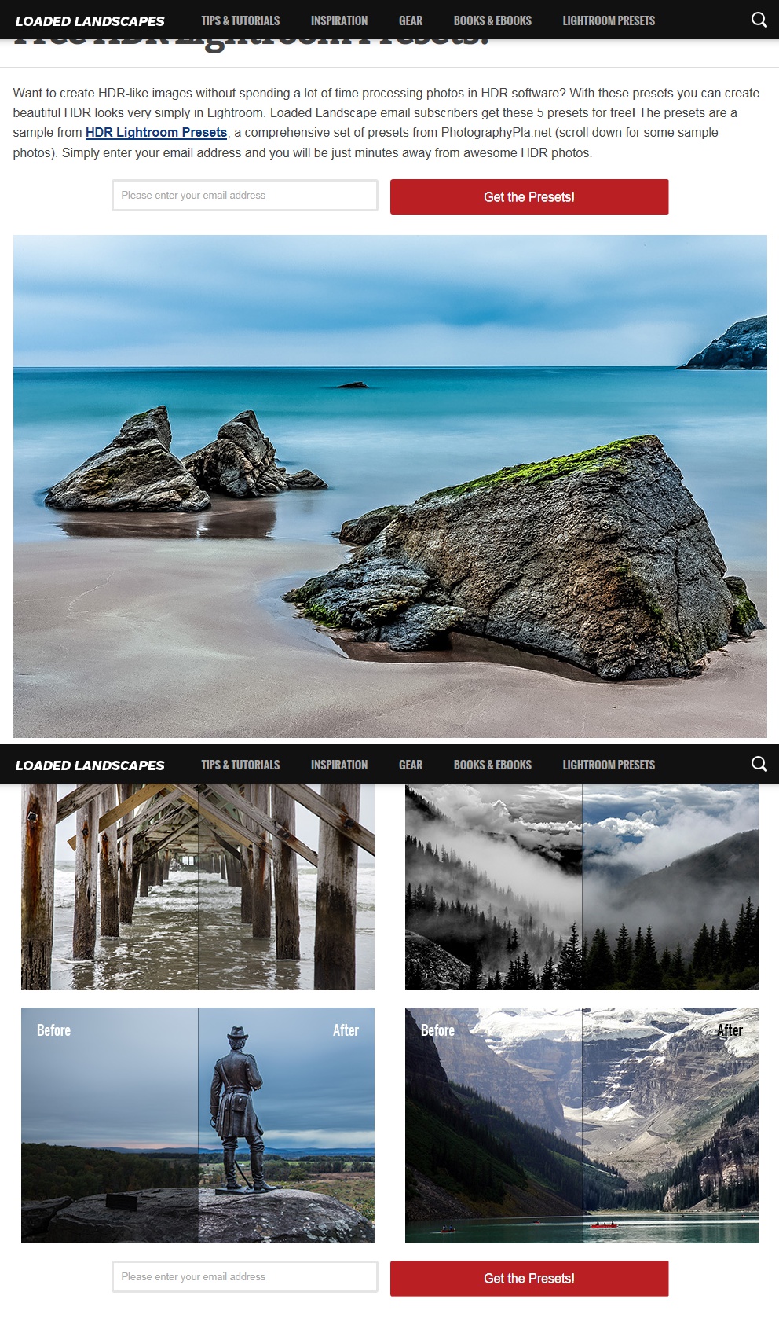The width and height of the screenshot is (779, 1318).
Task: Open Tips & Tutorials in the top menu
Action: pyautogui.click(x=240, y=20)
